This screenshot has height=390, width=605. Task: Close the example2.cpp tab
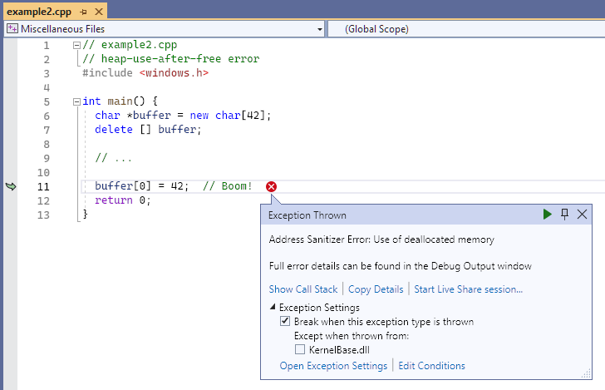pos(99,12)
